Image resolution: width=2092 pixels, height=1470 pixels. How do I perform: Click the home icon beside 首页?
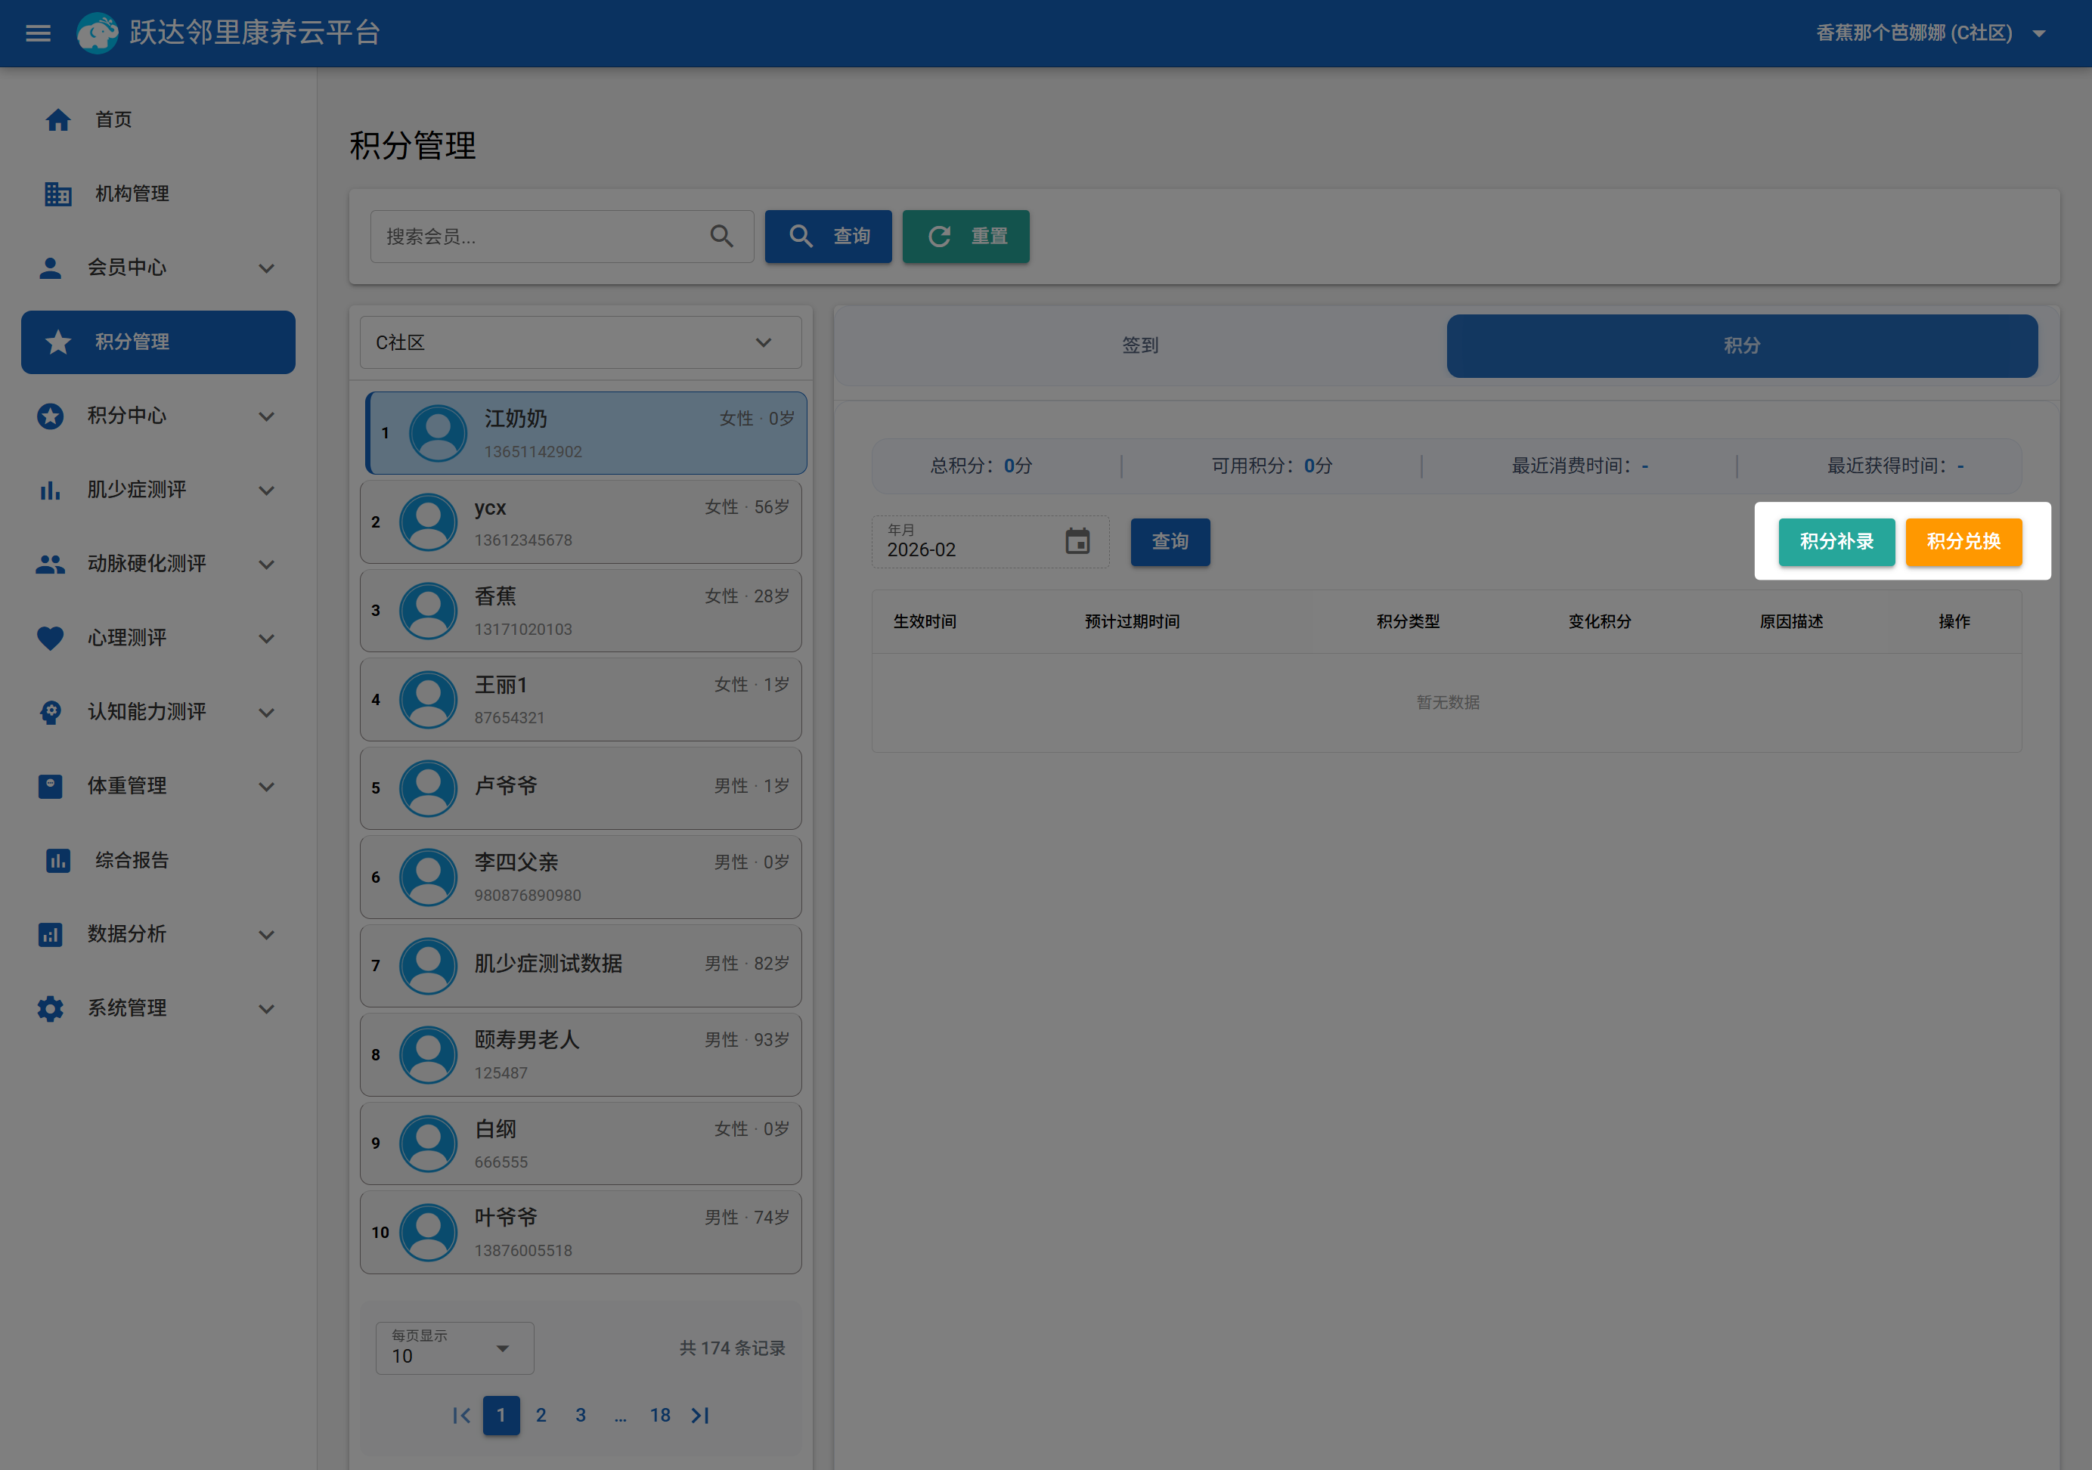tap(58, 119)
